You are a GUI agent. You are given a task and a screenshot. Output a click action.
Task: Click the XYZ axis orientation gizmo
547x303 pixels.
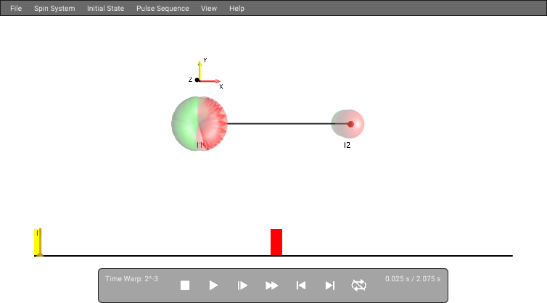[x=205, y=74]
